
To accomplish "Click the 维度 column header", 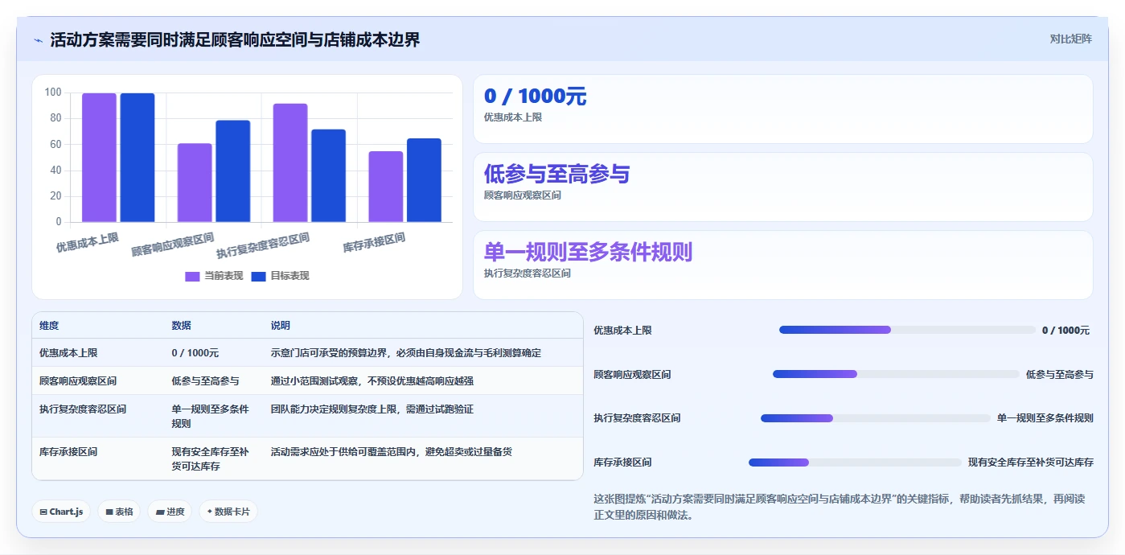I will coord(49,326).
